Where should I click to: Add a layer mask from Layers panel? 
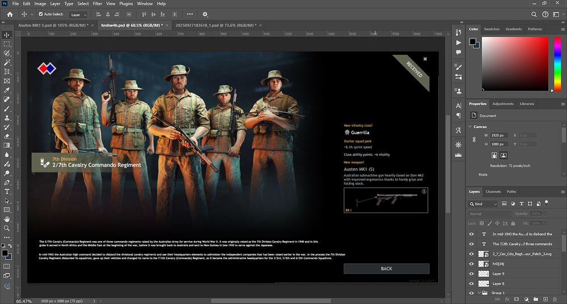pos(516,299)
